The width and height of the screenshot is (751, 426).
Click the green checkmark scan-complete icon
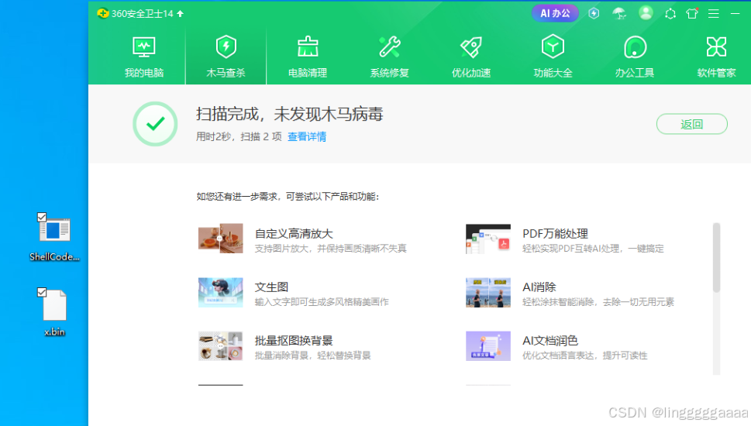[155, 124]
